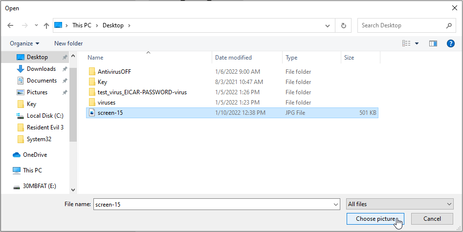Close the Open dialog window
This screenshot has height=232, width=463.
[x=455, y=8]
